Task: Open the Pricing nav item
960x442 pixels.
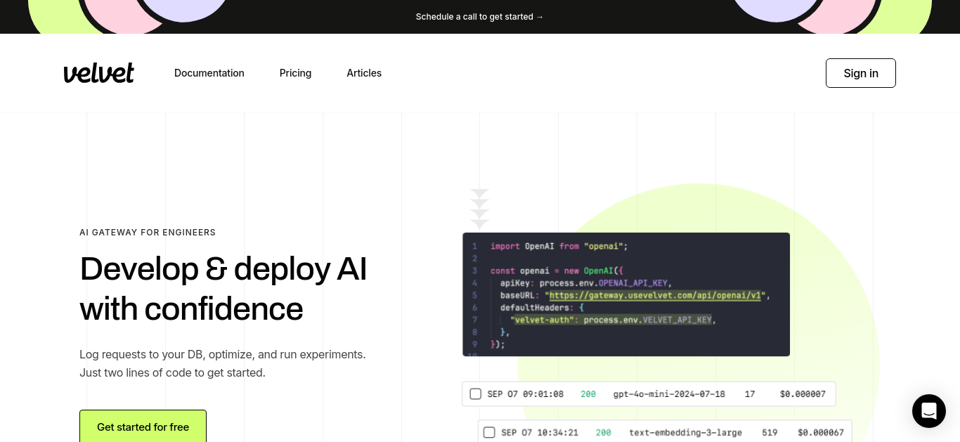Action: 295,73
